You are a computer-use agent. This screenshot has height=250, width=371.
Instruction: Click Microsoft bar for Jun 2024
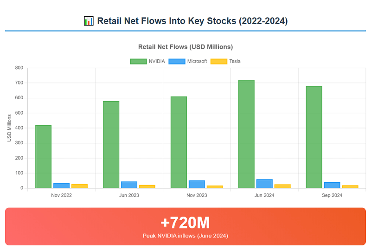(264, 184)
